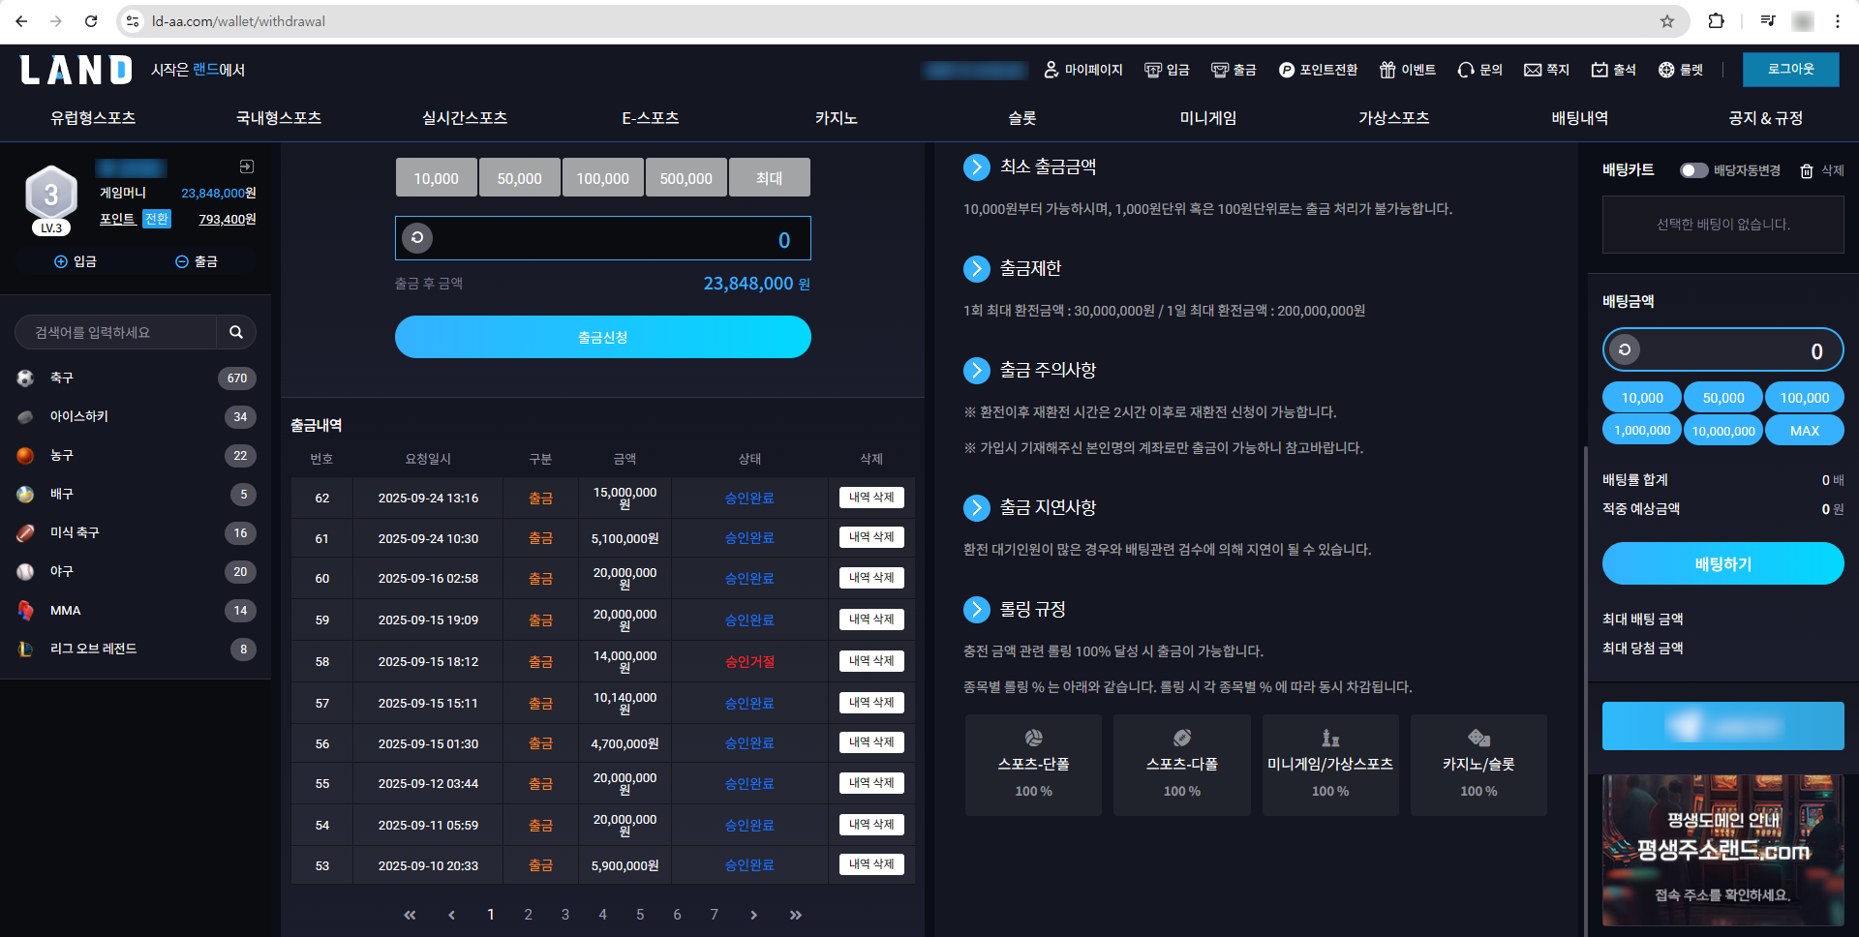The height and width of the screenshot is (937, 1859).
Task: Clear the bet cart with 삭제 trash icon
Action: click(x=1821, y=170)
